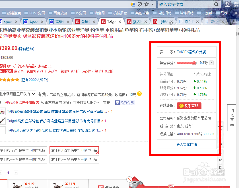The height and width of the screenshot is (188, 239).
Task: Open the POST分页 bookmark folder
Action: 35,13
